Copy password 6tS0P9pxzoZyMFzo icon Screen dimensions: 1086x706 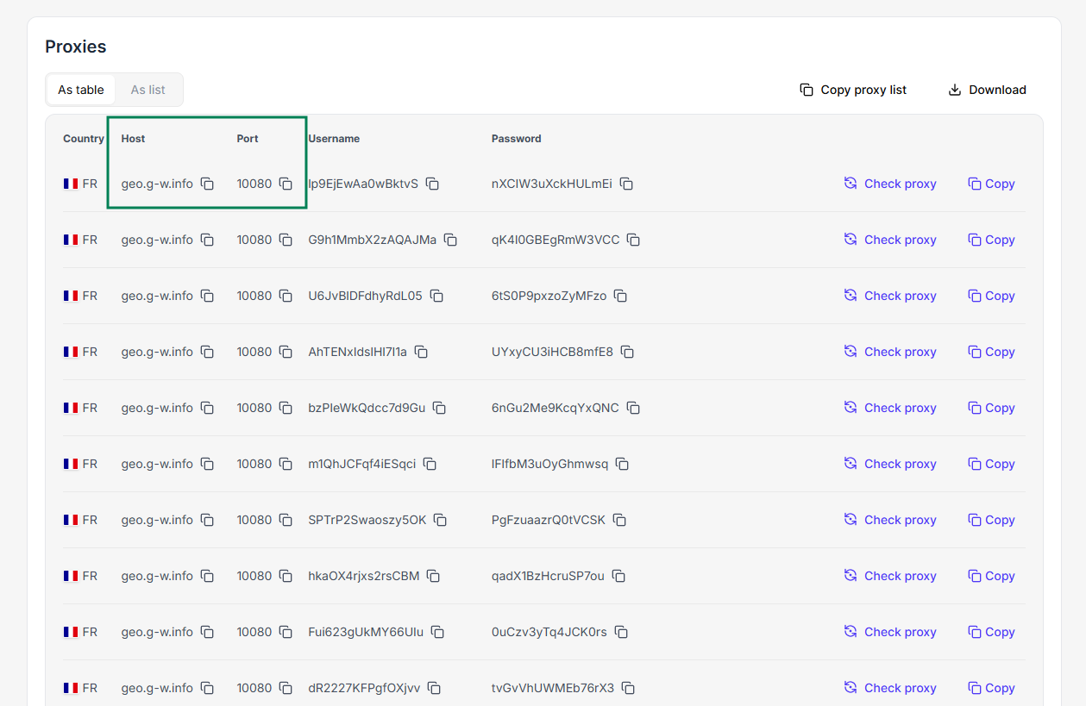621,296
